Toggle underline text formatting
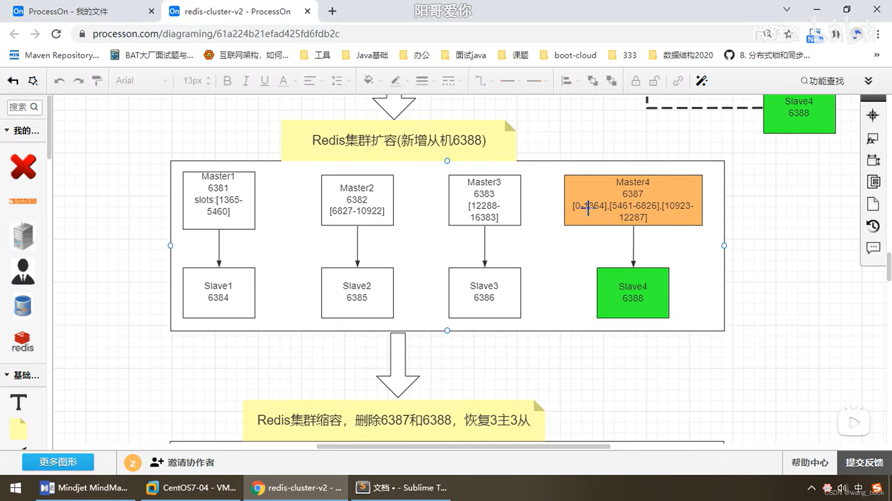The width and height of the screenshot is (892, 501). [x=264, y=81]
